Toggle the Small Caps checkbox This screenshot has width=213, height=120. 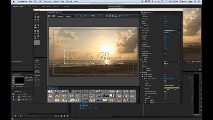(x=164, y=51)
